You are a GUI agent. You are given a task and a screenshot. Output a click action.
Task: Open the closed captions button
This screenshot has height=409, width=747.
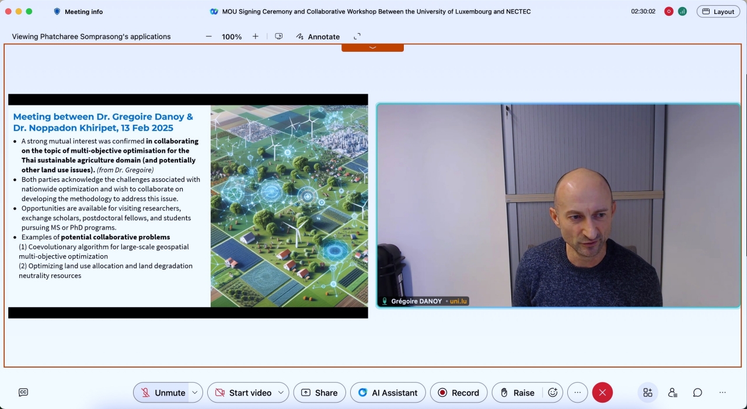pos(23,393)
